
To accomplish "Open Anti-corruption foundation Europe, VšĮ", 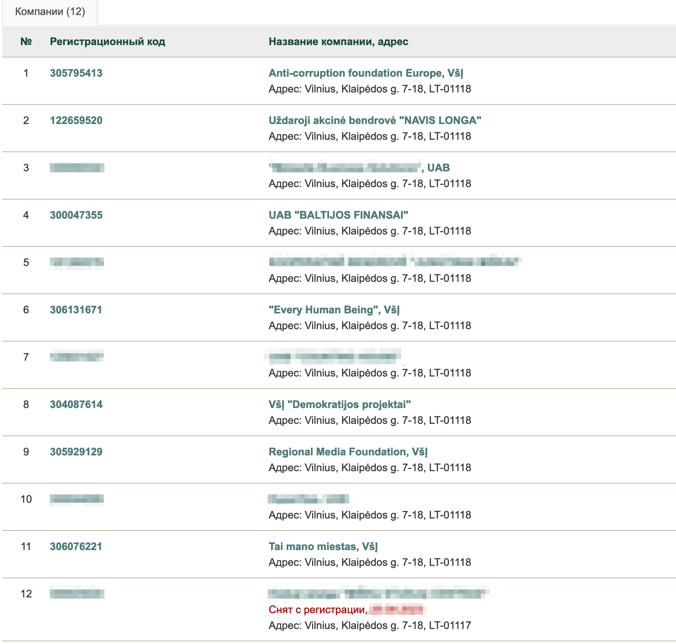I will (366, 73).
